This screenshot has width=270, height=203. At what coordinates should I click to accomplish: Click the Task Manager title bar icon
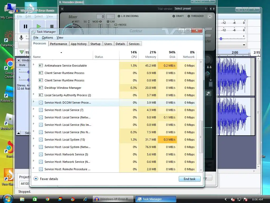[34, 32]
